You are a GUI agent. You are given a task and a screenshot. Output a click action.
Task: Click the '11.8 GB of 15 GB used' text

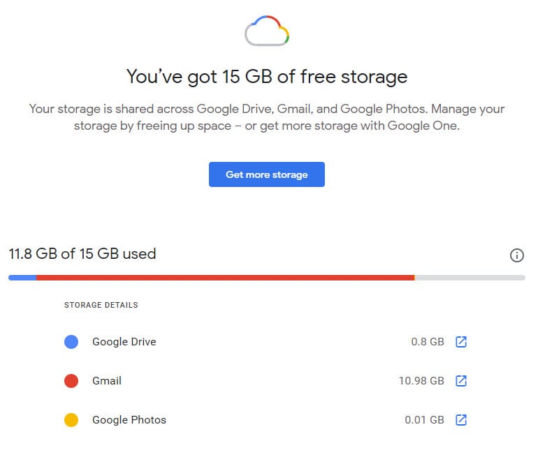(x=82, y=254)
